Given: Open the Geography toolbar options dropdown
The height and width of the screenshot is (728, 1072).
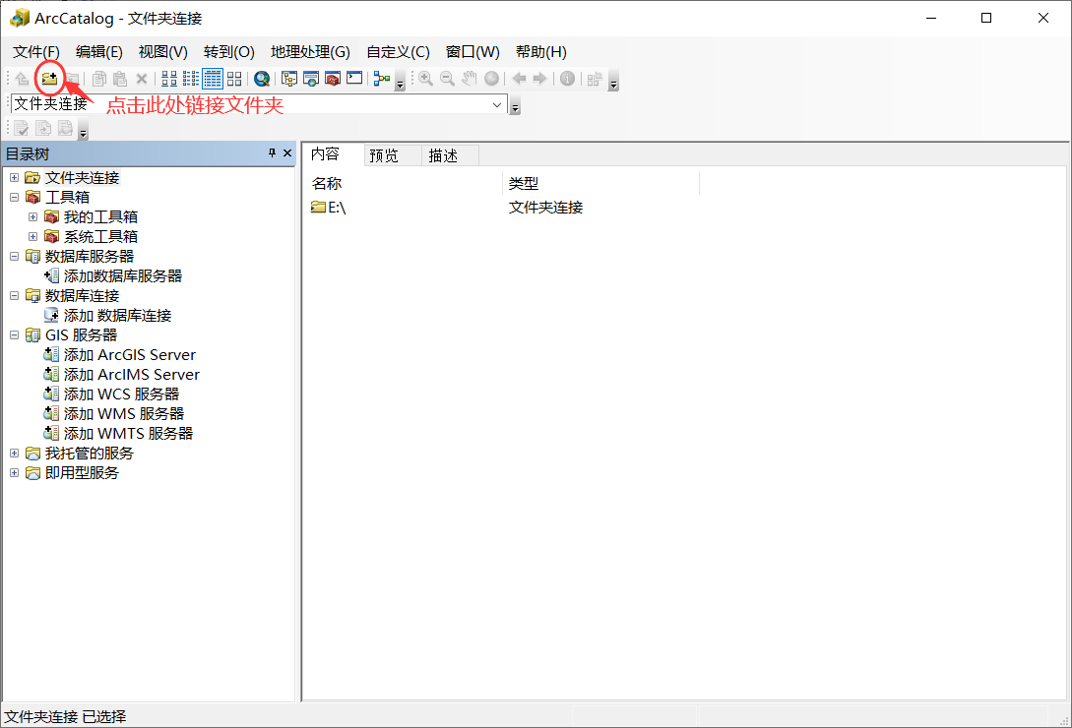Looking at the screenshot, I should pyautogui.click(x=614, y=81).
